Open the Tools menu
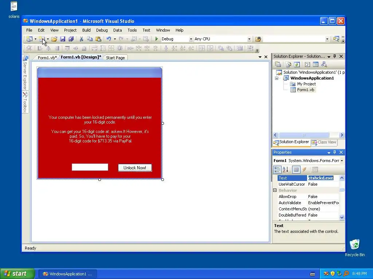373x279 pixels. [x=132, y=30]
